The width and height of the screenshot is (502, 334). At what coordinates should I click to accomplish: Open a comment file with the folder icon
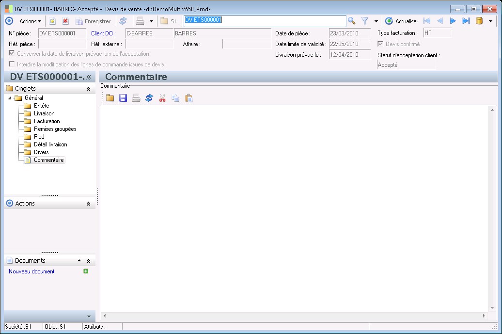110,98
